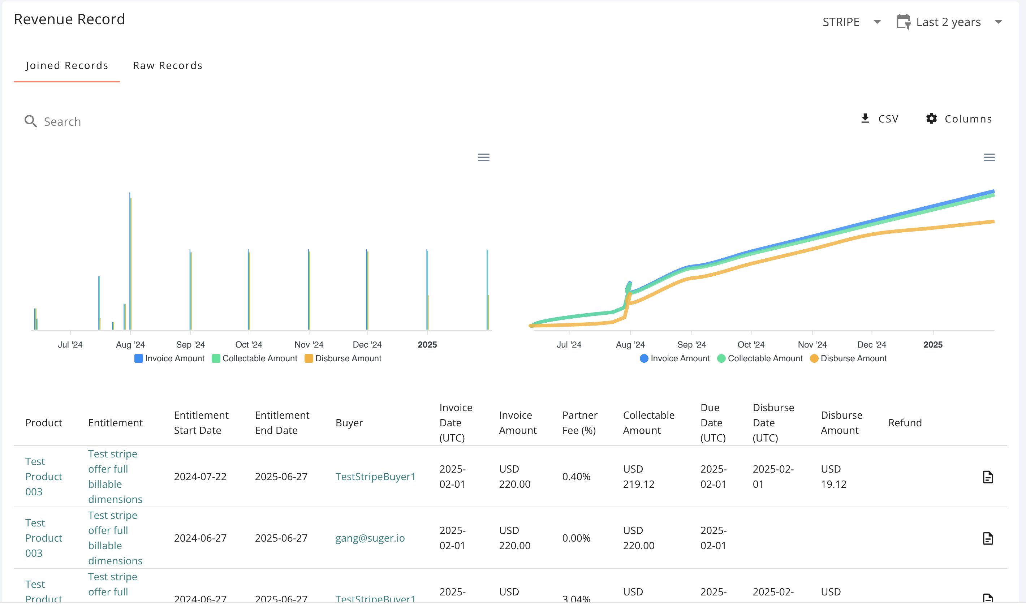Click the Columns gear icon
Image resolution: width=1026 pixels, height=607 pixels.
931,119
